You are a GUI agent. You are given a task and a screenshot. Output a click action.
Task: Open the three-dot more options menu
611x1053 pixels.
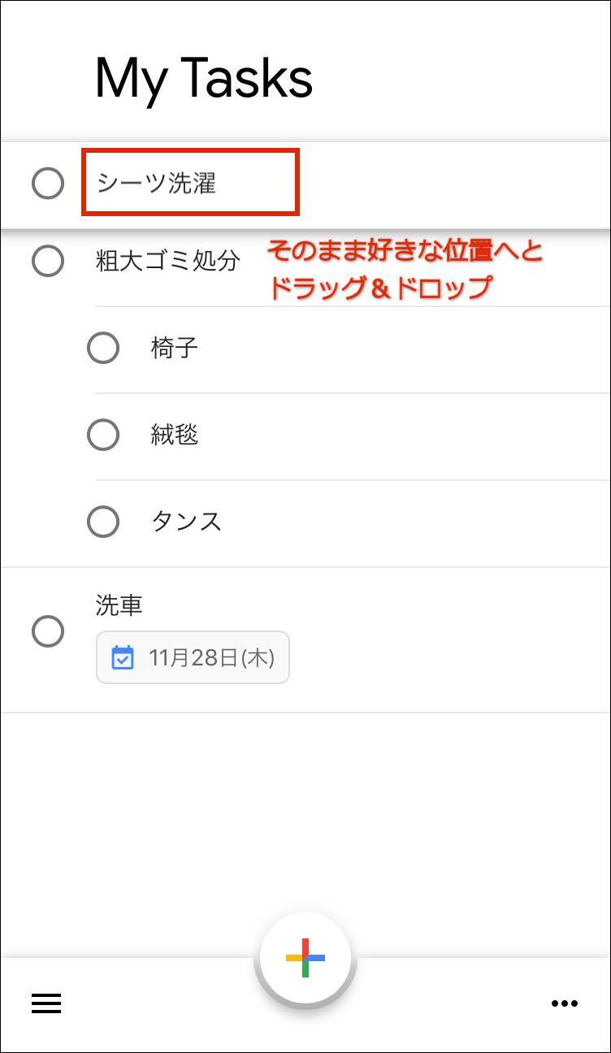pyautogui.click(x=564, y=1003)
